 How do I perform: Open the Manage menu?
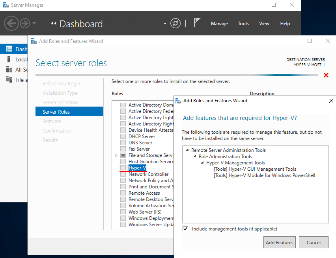(x=219, y=24)
